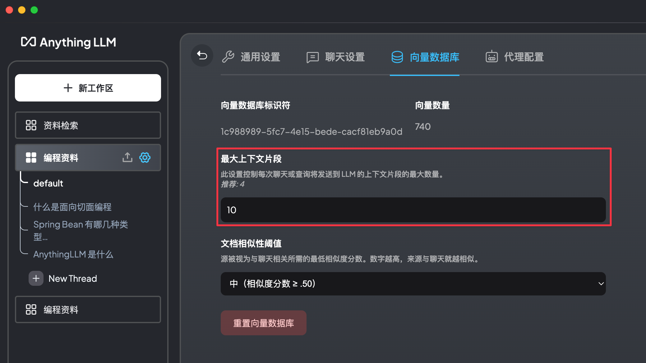Screen dimensions: 646x363
Task: Click the 文档相似性阈值 heading
Action: pyautogui.click(x=251, y=244)
